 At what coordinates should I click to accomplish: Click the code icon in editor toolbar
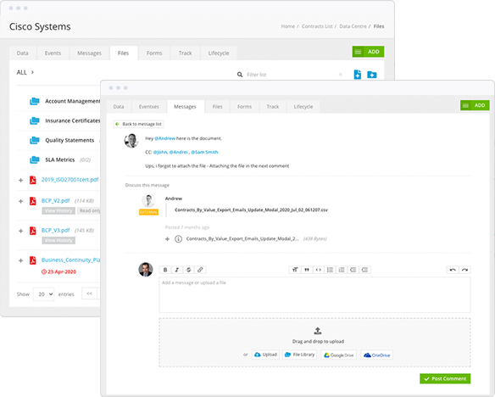(318, 270)
